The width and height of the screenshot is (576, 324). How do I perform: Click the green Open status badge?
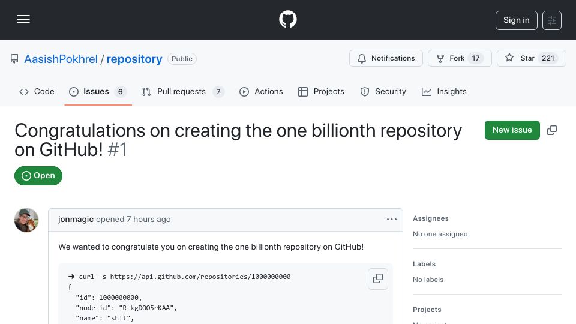(38, 176)
